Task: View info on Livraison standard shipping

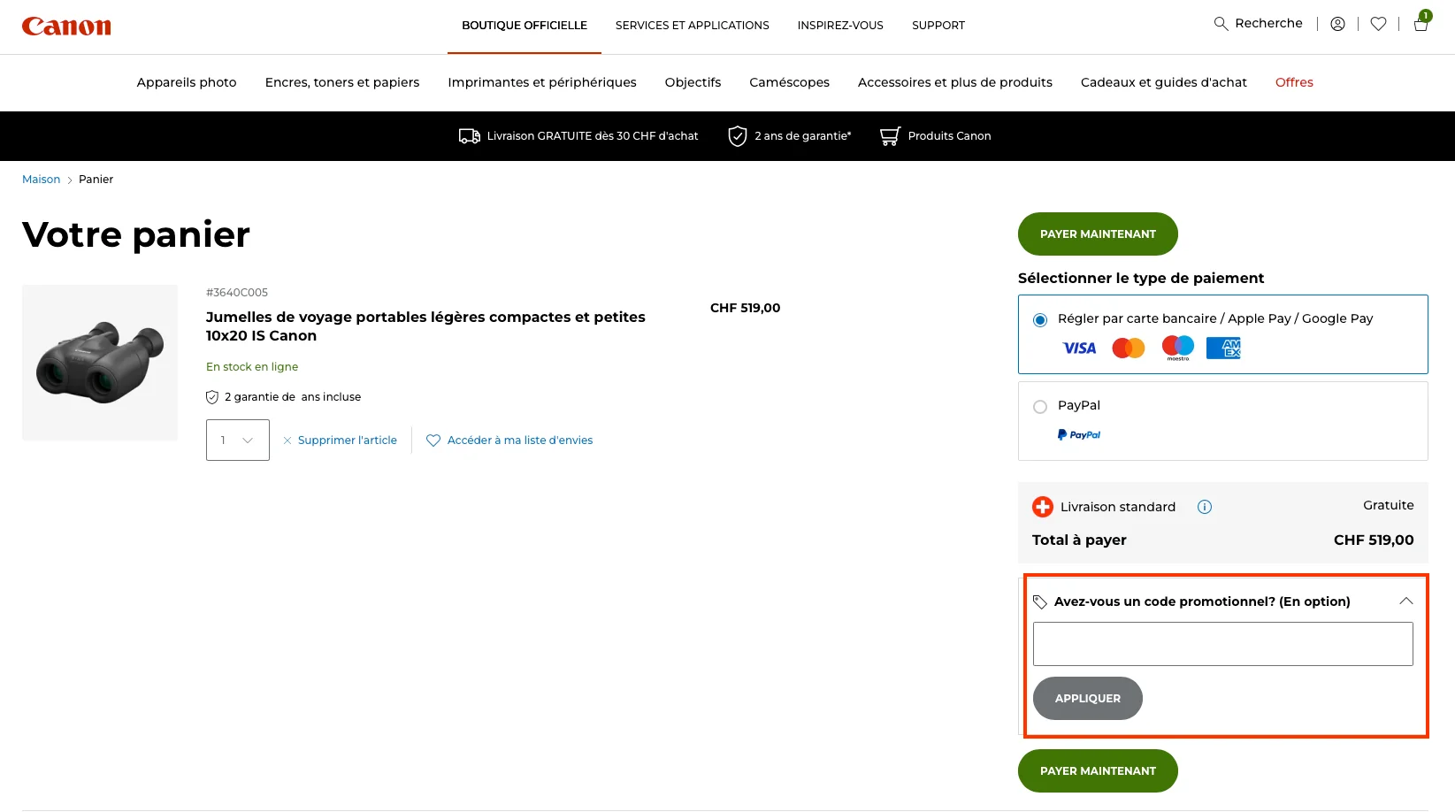Action: point(1204,506)
